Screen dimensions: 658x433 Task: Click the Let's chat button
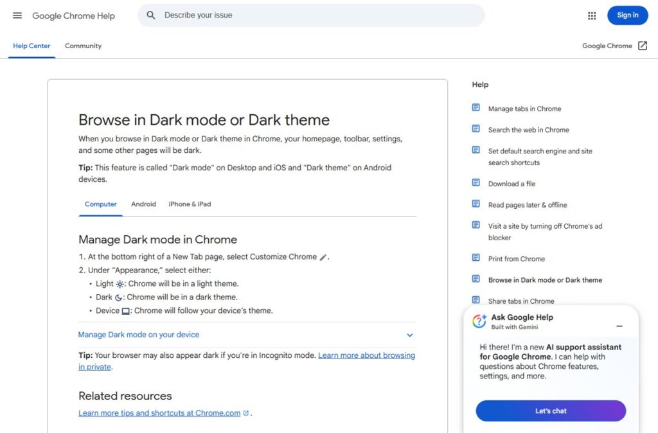[551, 411]
